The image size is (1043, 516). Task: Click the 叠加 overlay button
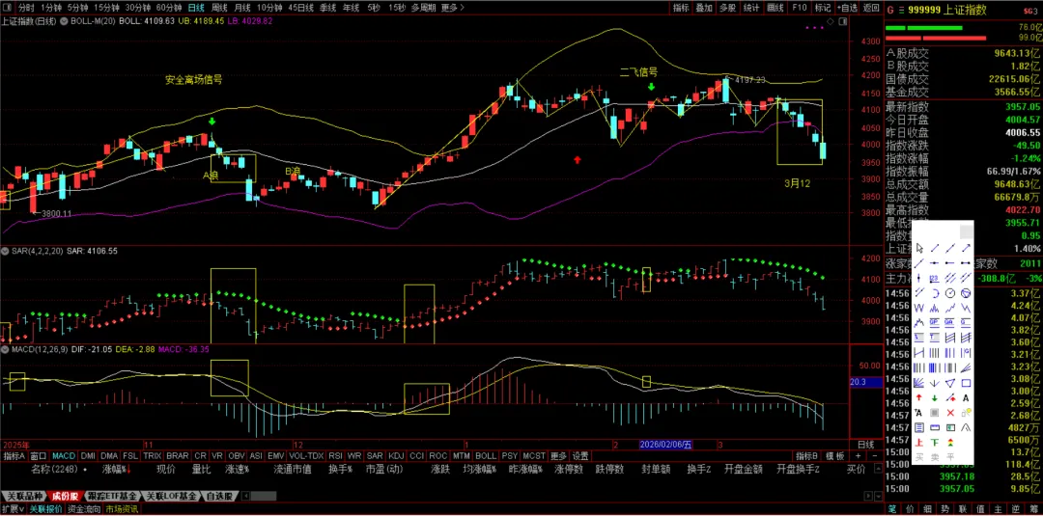pyautogui.click(x=704, y=8)
